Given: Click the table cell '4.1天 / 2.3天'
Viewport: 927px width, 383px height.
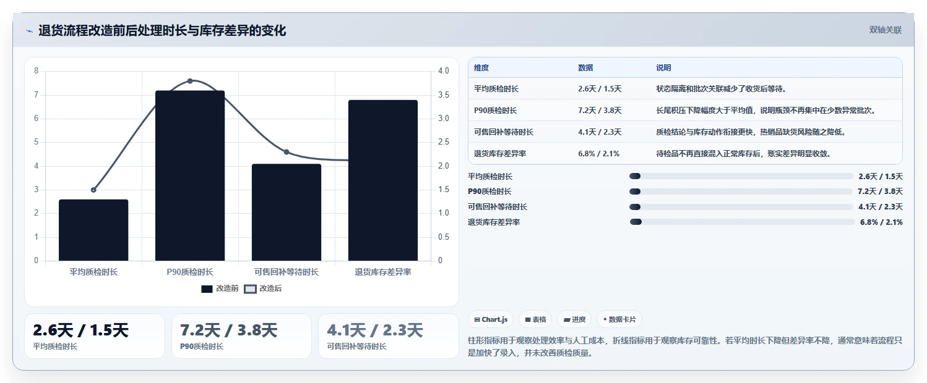Looking at the screenshot, I should coord(600,132).
